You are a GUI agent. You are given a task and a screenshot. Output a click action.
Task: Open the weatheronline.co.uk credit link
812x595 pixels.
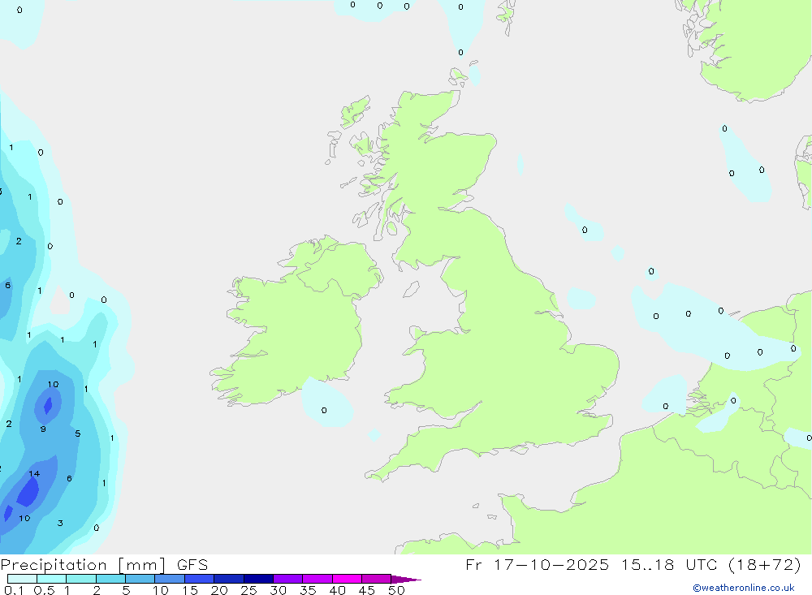point(744,588)
